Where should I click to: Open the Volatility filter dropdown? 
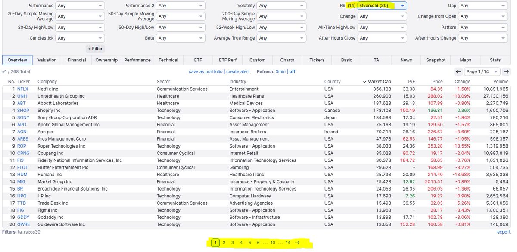click(x=282, y=6)
